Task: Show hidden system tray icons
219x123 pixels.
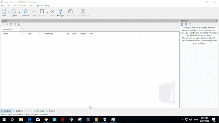Action: [x=182, y=120]
